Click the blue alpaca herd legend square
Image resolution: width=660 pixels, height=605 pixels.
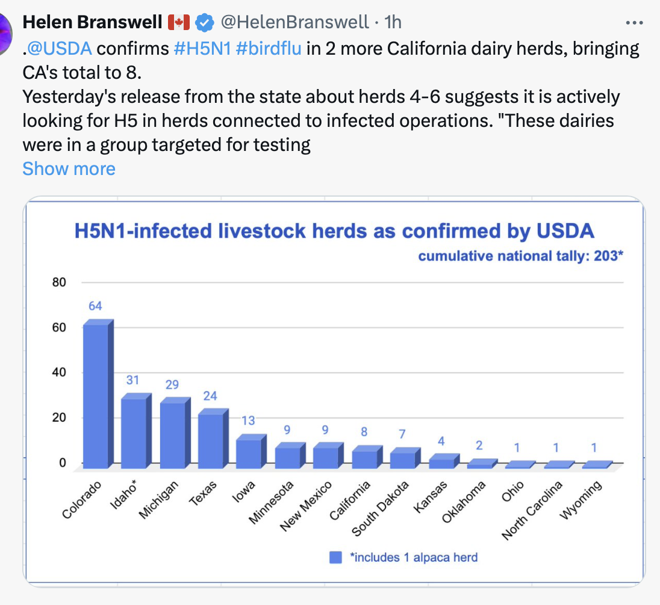[335, 557]
